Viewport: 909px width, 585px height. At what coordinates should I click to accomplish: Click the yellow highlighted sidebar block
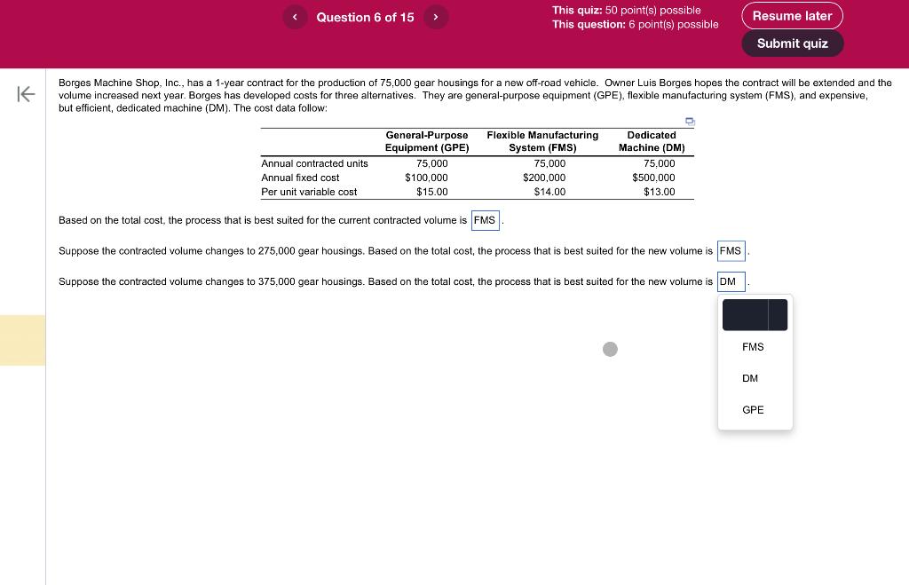pyautogui.click(x=22, y=340)
